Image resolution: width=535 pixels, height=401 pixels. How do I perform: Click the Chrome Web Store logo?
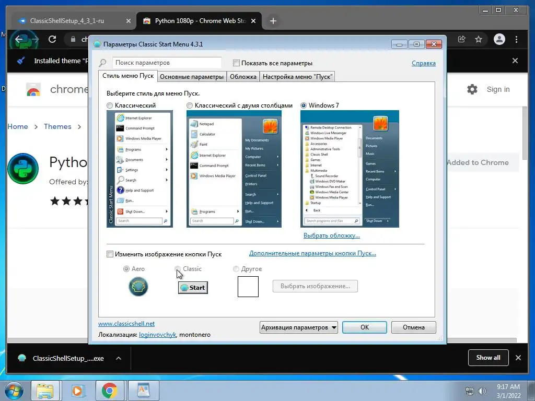coord(33,90)
